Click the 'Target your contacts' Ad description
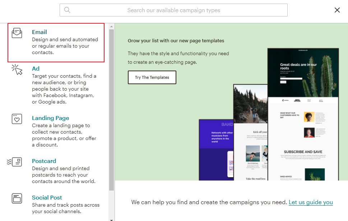This screenshot has height=221, width=348. (x=64, y=89)
